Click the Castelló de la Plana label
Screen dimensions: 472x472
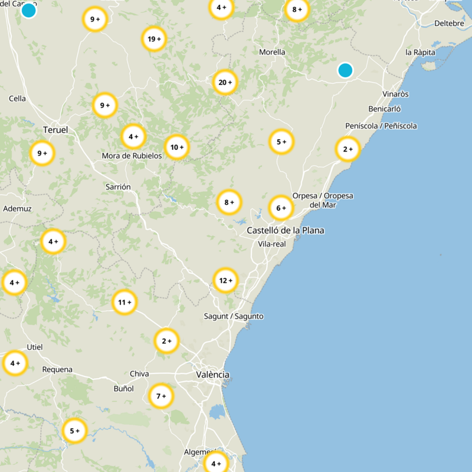click(x=286, y=231)
